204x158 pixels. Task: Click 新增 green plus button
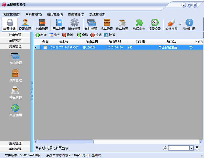[x=41, y=35]
